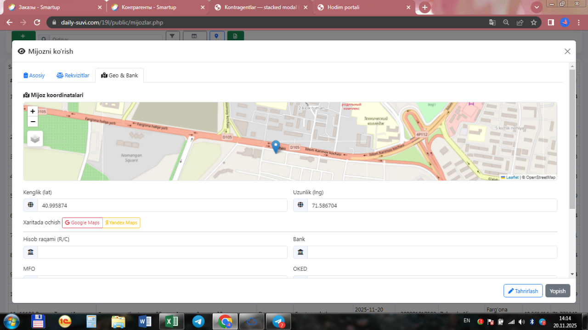Viewport: 588px width, 330px height.
Task: Select the Geo & Bank tab
Action: 119,75
